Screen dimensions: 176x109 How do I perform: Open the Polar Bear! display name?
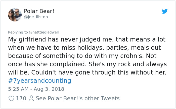(x=39, y=11)
